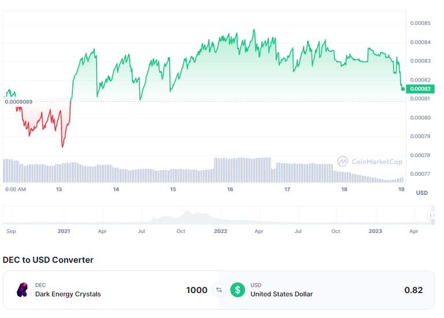This screenshot has height=318, width=444.
Task: Click the 0.00081 price axis label
Action: (420, 99)
